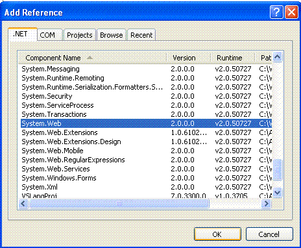Click the Cancel button

coord(269,234)
